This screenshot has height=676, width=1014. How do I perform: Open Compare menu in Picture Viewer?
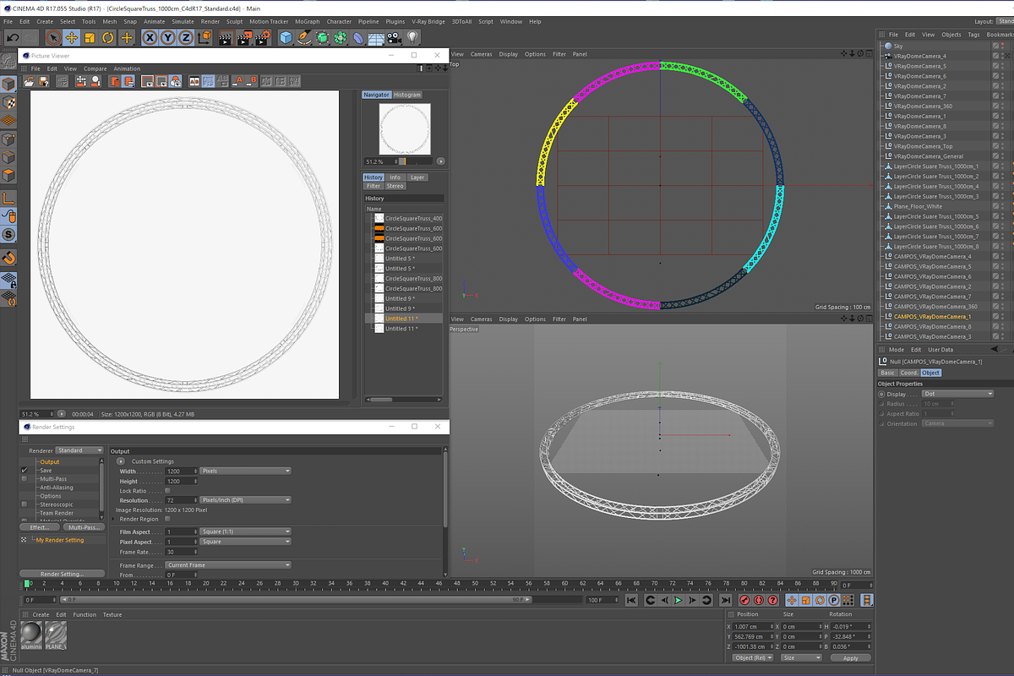95,68
